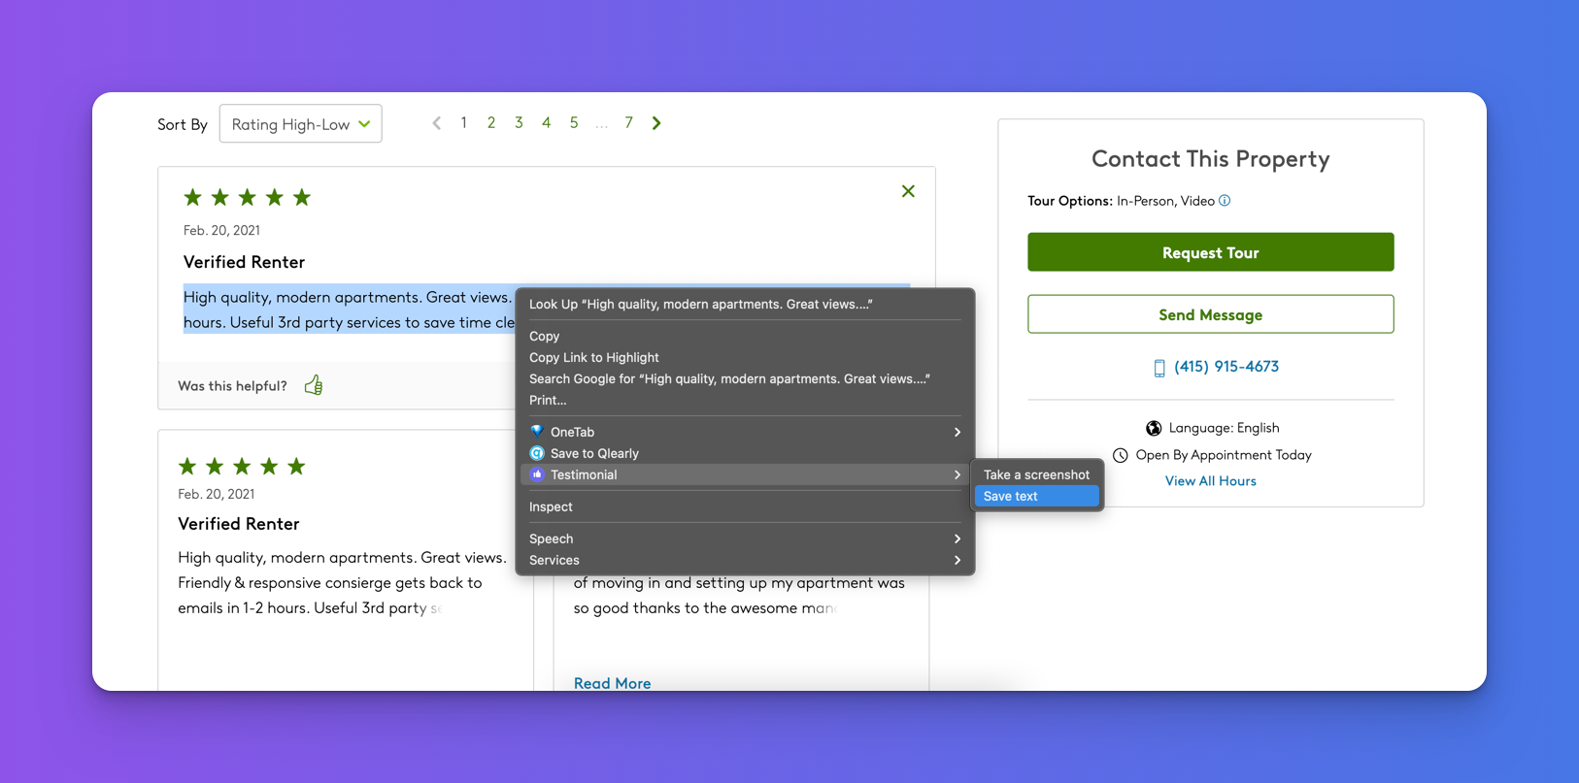The width and height of the screenshot is (1579, 783).
Task: Choose Take a screenshot option
Action: tap(1035, 474)
